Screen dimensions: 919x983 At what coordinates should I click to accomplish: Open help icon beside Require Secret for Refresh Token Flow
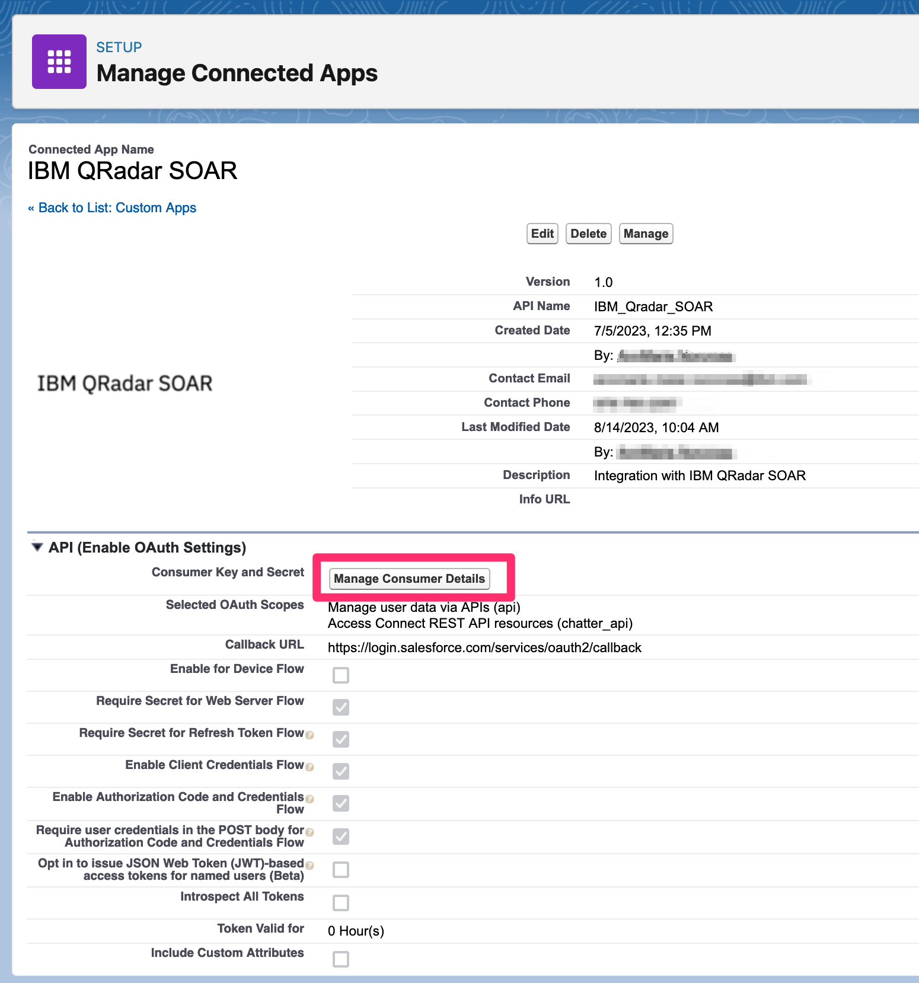(309, 735)
